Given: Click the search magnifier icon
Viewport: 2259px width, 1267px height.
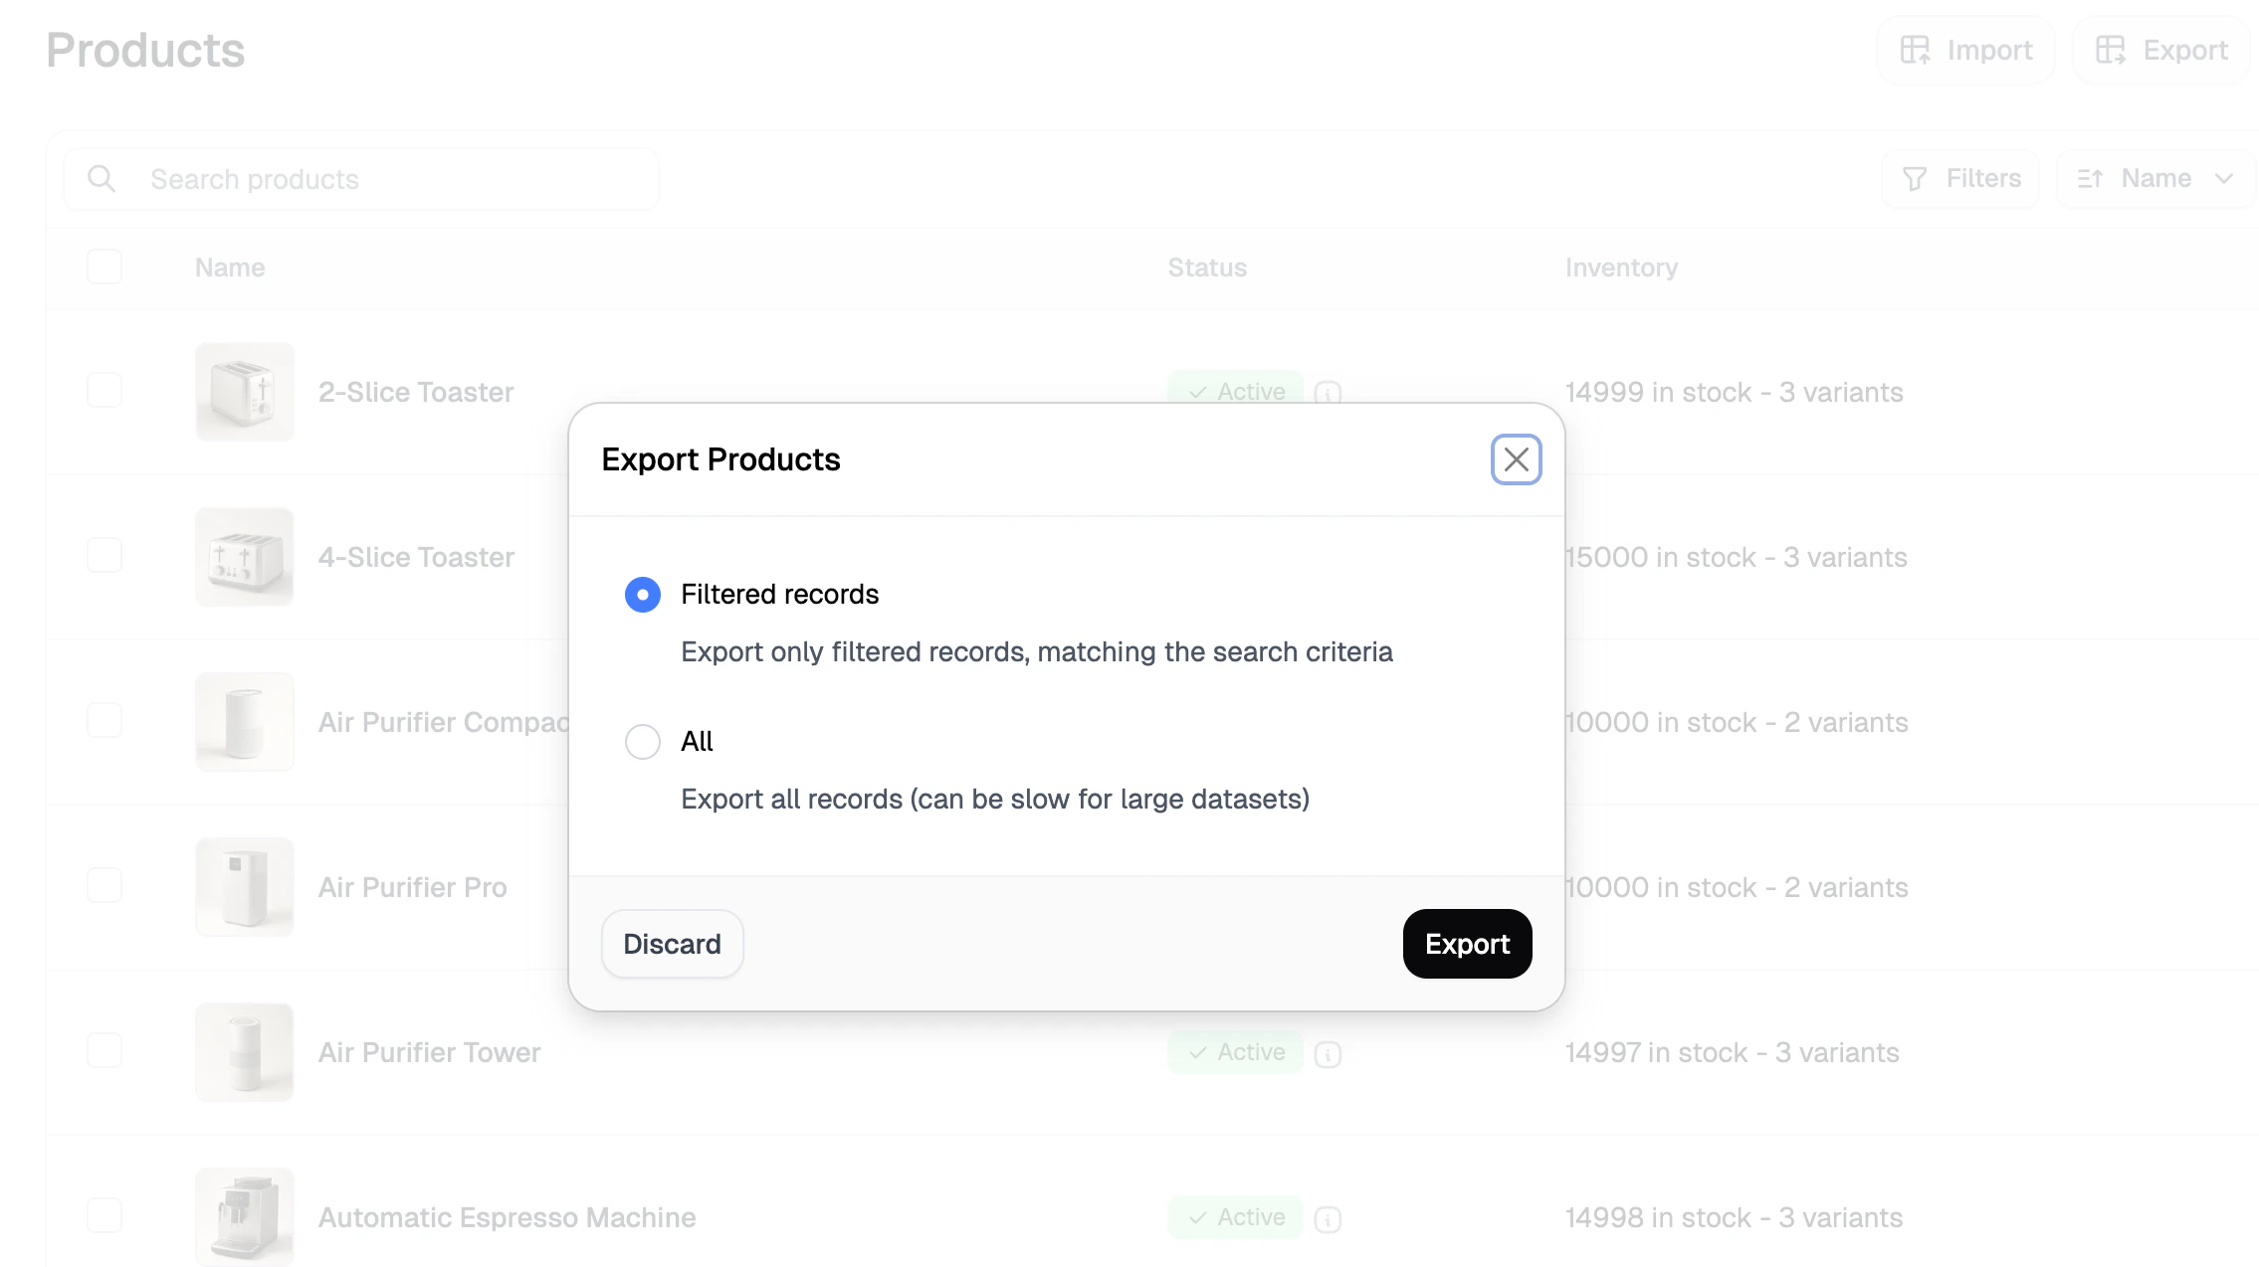Looking at the screenshot, I should pos(101,178).
